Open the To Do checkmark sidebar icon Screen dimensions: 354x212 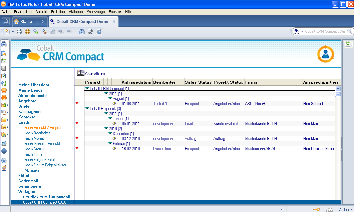pyautogui.click(x=4, y=76)
